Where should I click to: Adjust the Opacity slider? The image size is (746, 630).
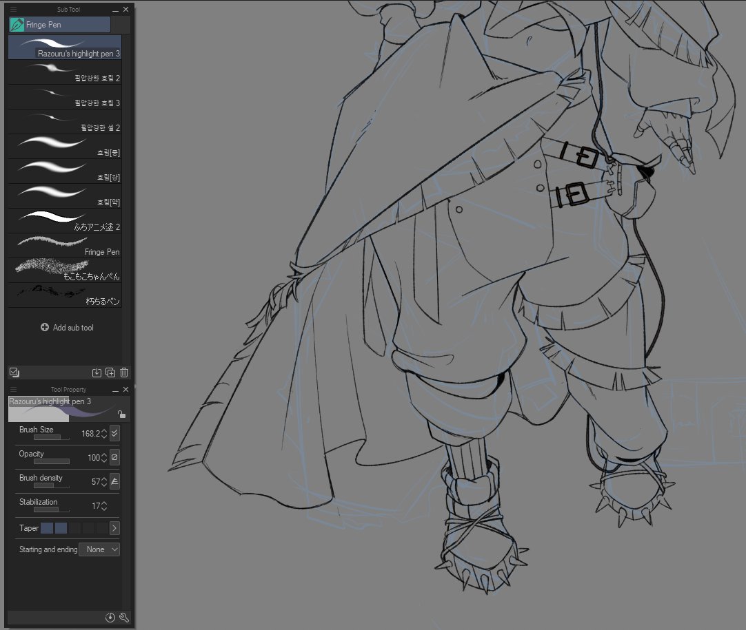coord(52,461)
